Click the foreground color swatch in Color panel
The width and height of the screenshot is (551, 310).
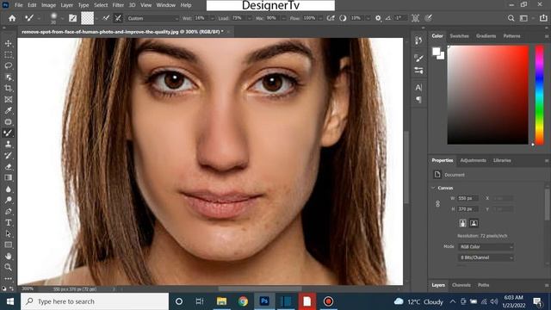[436, 52]
